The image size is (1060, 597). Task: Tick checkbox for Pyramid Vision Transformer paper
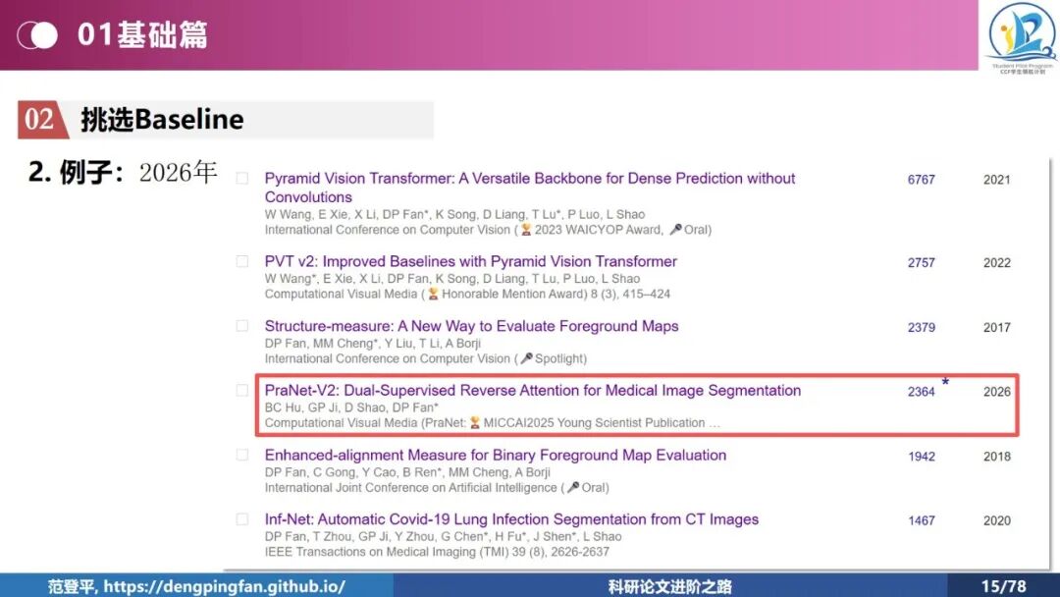[242, 179]
